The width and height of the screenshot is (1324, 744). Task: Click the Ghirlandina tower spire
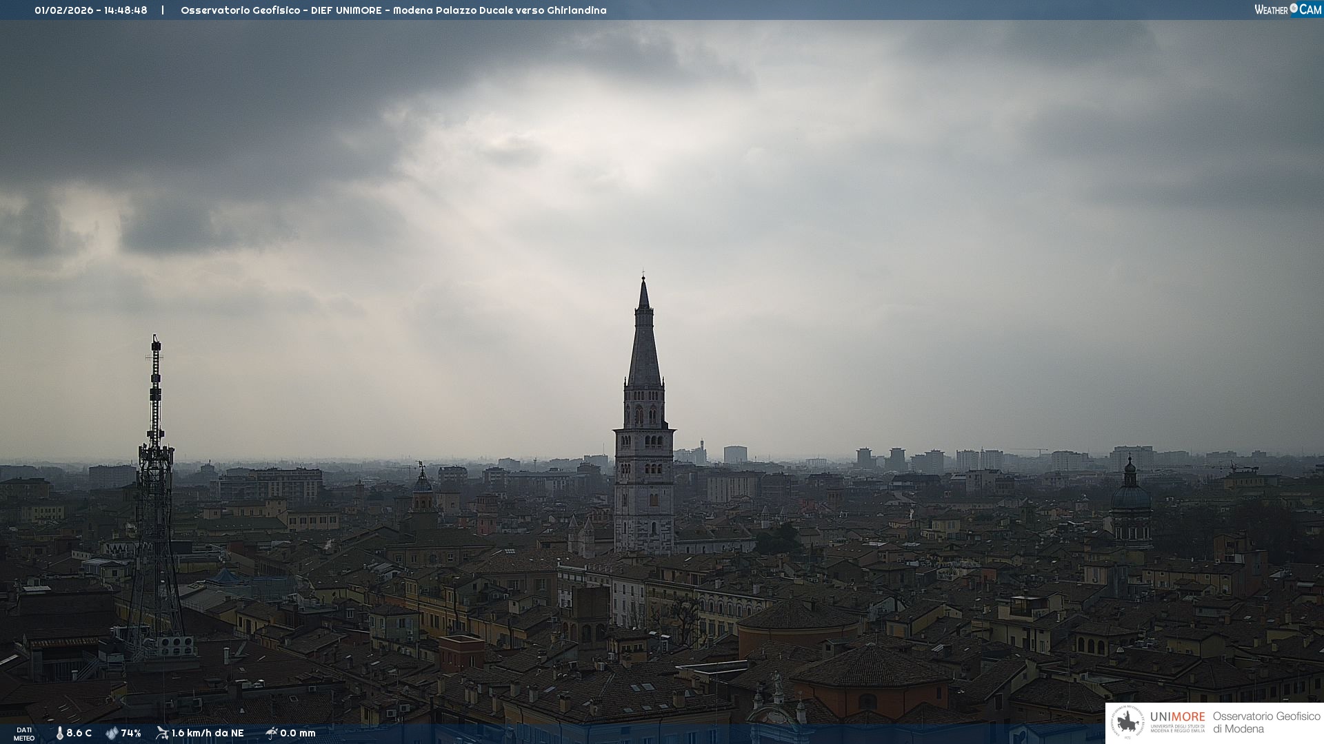(644, 338)
